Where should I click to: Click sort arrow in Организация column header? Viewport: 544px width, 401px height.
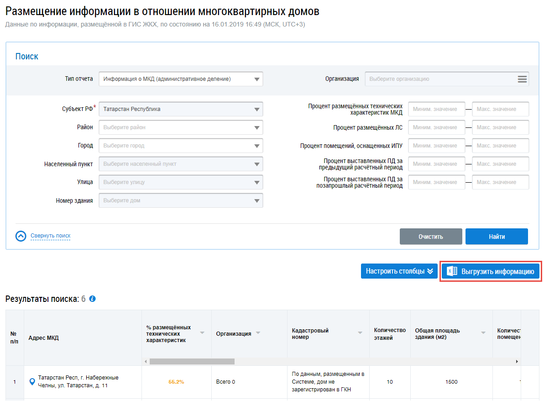[x=258, y=333]
